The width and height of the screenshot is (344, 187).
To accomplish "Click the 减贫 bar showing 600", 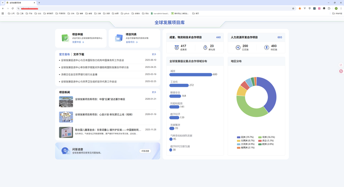I will (191, 74).
